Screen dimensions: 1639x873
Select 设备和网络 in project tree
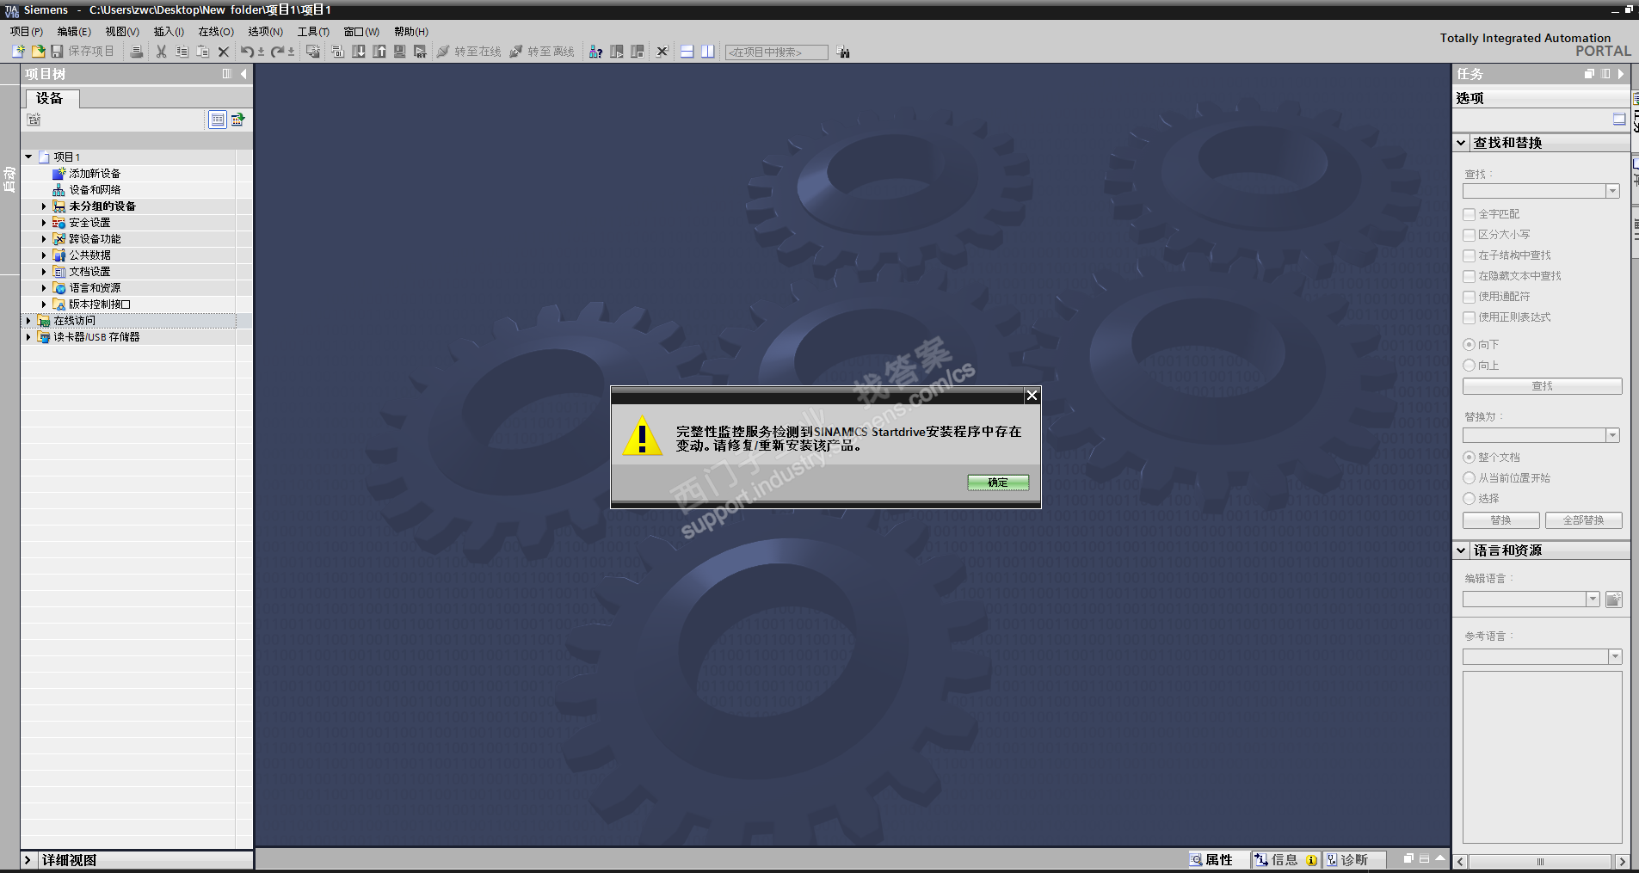[95, 190]
